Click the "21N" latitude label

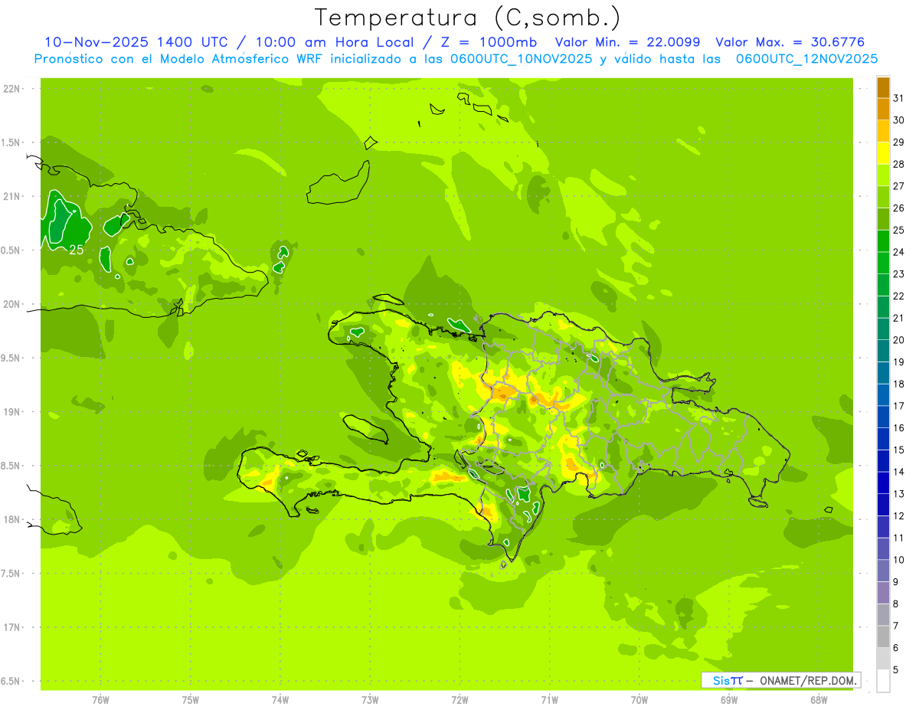tap(11, 196)
